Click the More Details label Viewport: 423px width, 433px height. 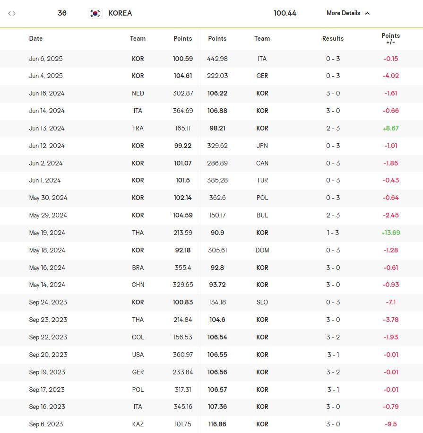pos(343,13)
